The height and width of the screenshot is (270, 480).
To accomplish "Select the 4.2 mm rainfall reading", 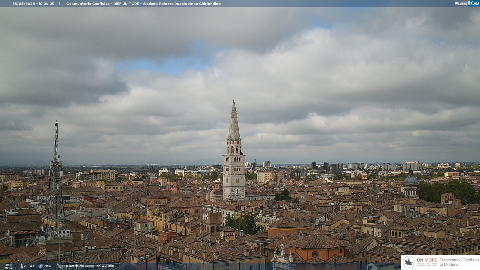I will pyautogui.click(x=108, y=266).
